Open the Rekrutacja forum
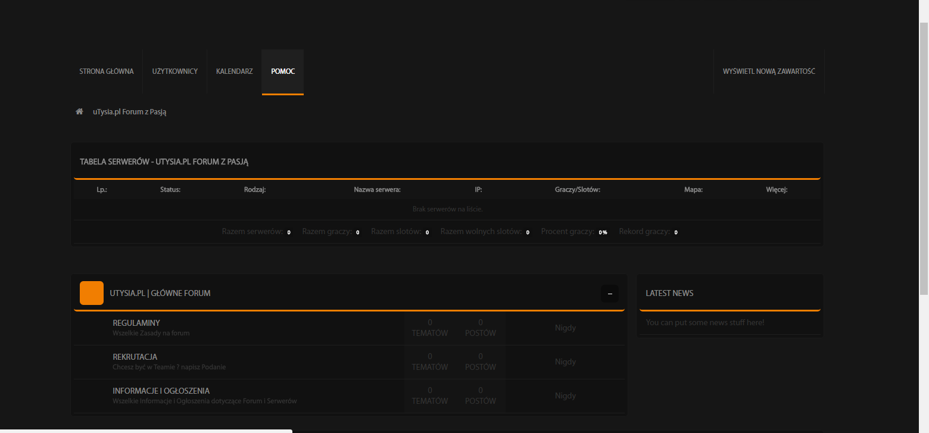This screenshot has width=929, height=433. 135,357
